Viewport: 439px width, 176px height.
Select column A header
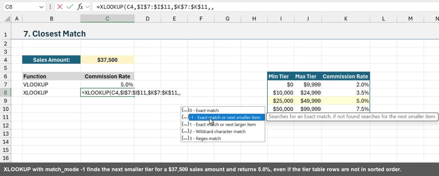point(17,19)
